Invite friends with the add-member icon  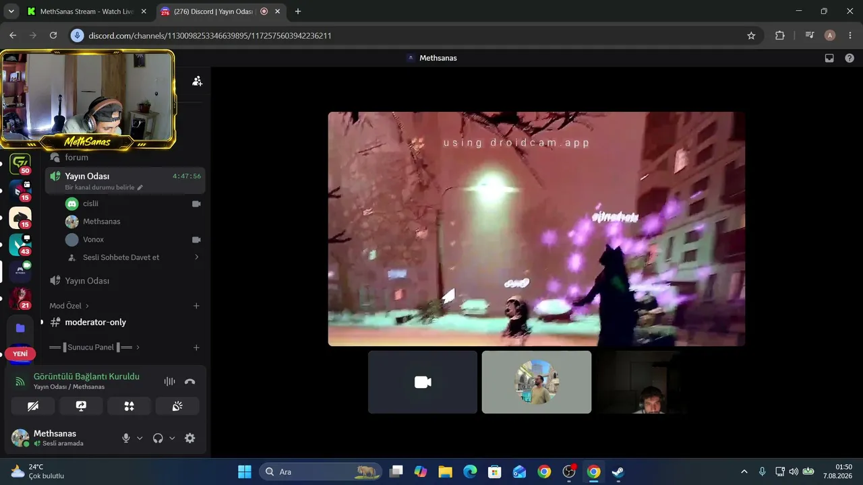pos(197,81)
